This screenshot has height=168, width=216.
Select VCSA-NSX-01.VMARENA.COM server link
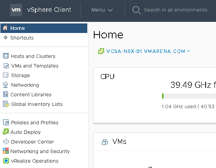(146, 51)
